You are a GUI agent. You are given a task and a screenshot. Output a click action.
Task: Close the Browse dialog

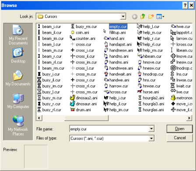click(191, 5)
